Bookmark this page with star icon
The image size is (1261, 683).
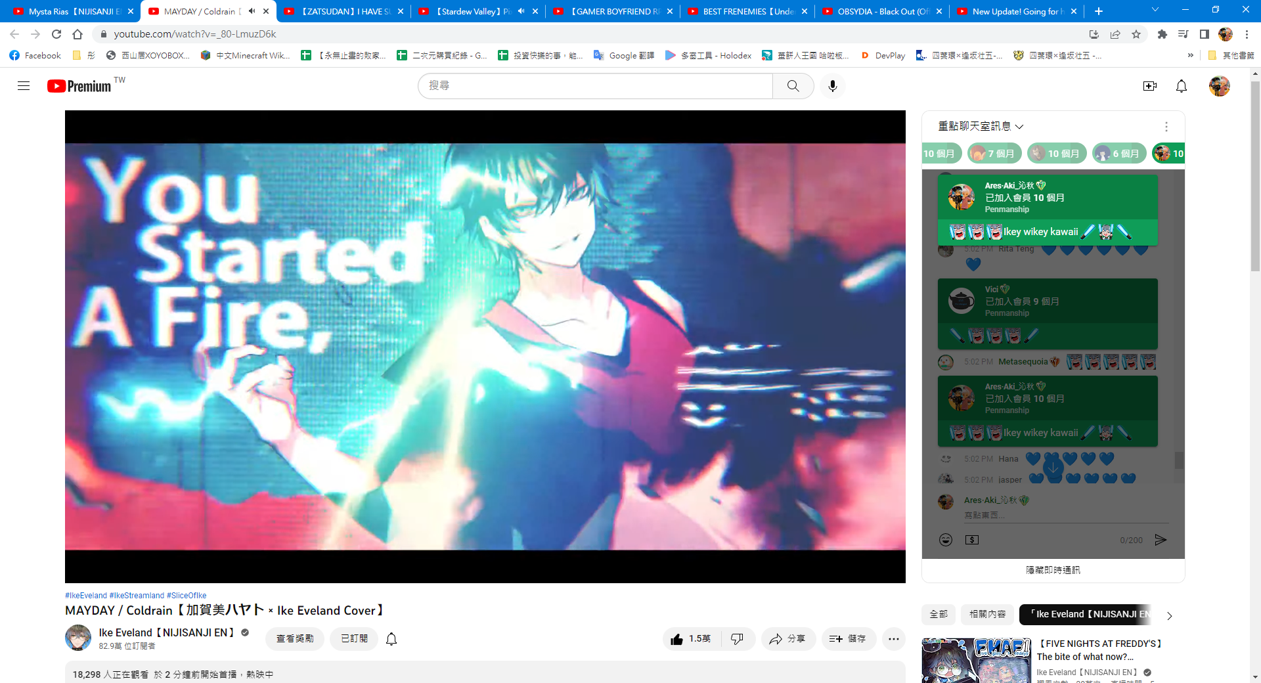(x=1136, y=34)
